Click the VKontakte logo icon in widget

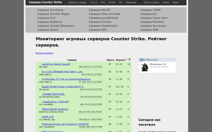point(141,60)
